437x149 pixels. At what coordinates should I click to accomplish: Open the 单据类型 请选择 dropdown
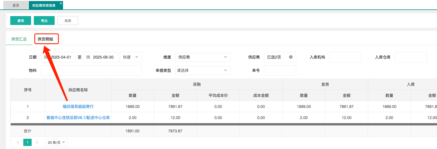point(203,70)
